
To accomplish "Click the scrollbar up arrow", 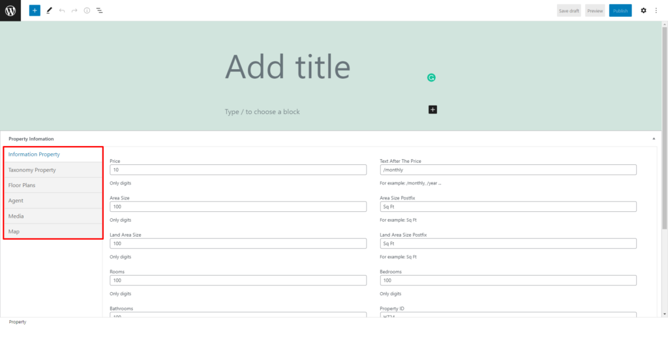I will (x=665, y=24).
